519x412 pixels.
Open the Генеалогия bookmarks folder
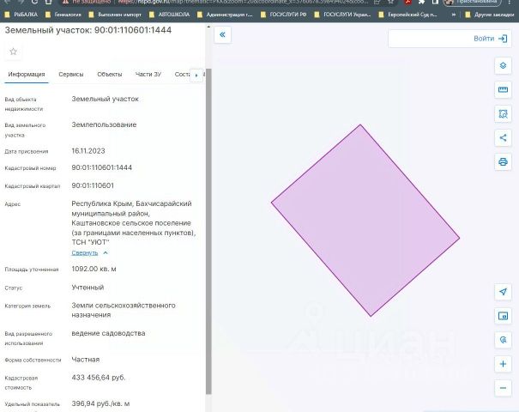tap(63, 15)
